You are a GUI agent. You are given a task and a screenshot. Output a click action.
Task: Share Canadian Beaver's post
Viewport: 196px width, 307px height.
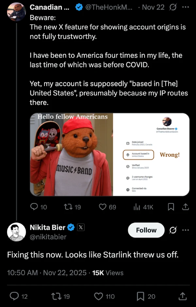[185, 207]
